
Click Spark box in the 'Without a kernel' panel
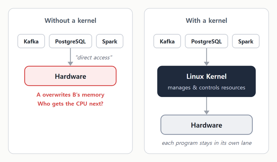(110, 41)
